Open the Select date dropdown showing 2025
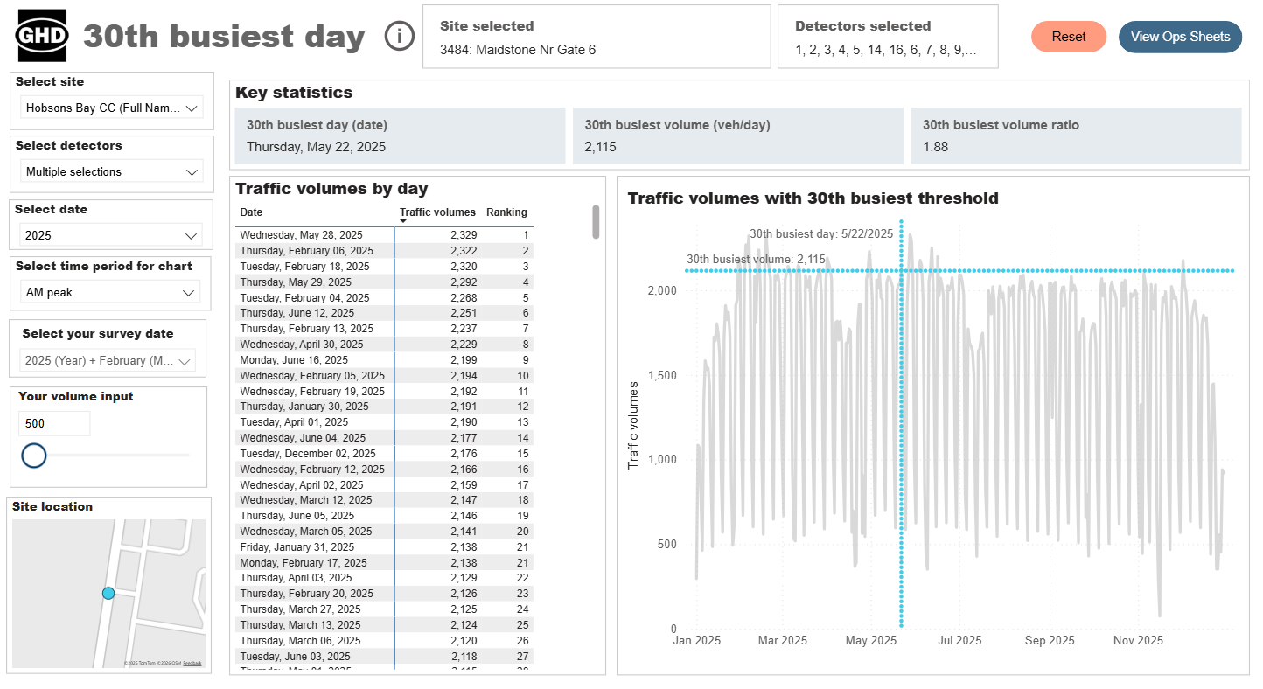This screenshot has height=689, width=1263. point(111,235)
